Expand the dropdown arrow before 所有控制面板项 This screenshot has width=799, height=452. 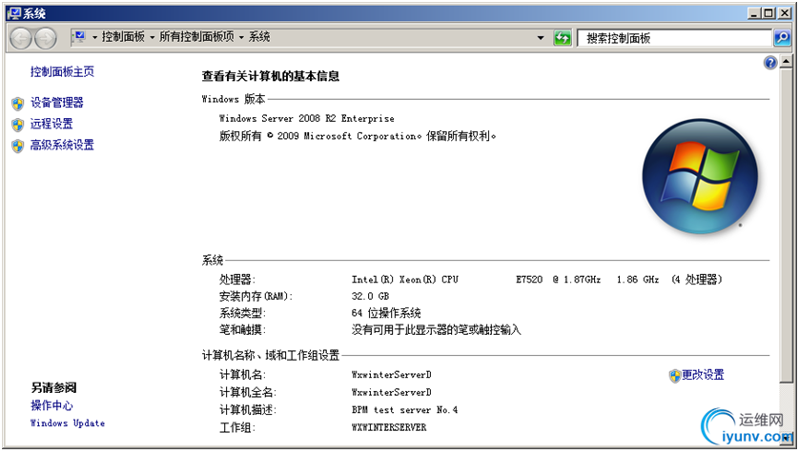coord(153,38)
